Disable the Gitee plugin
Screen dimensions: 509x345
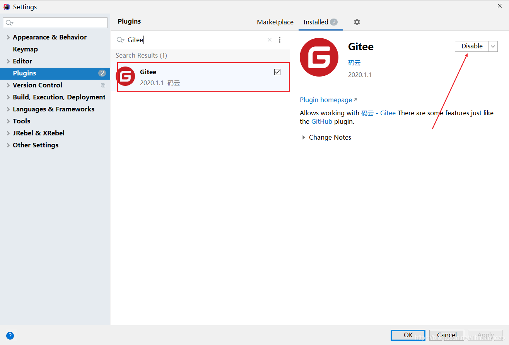point(471,46)
